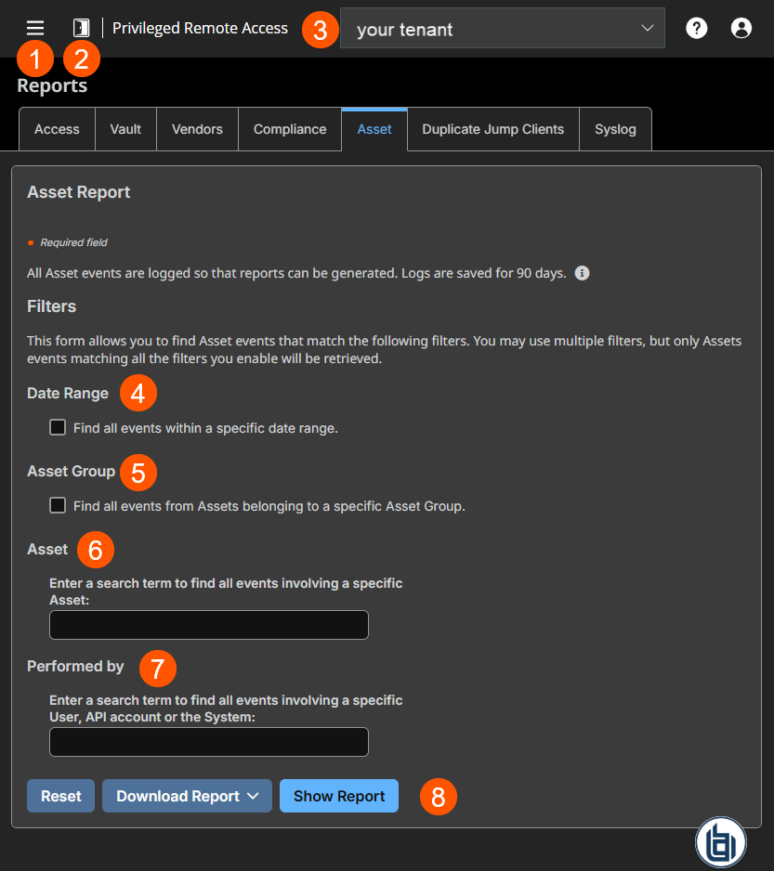Switch to the Vault tab

(x=125, y=129)
